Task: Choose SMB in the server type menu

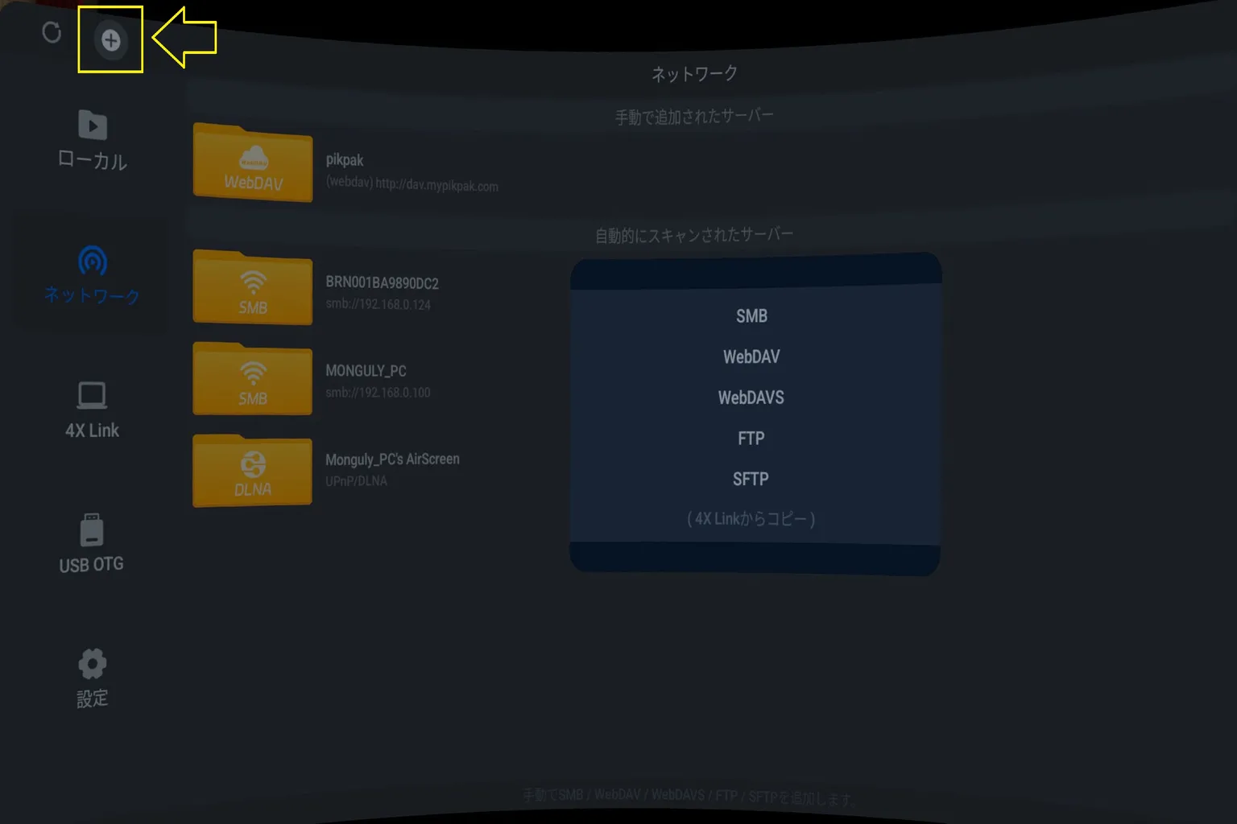Action: click(751, 316)
